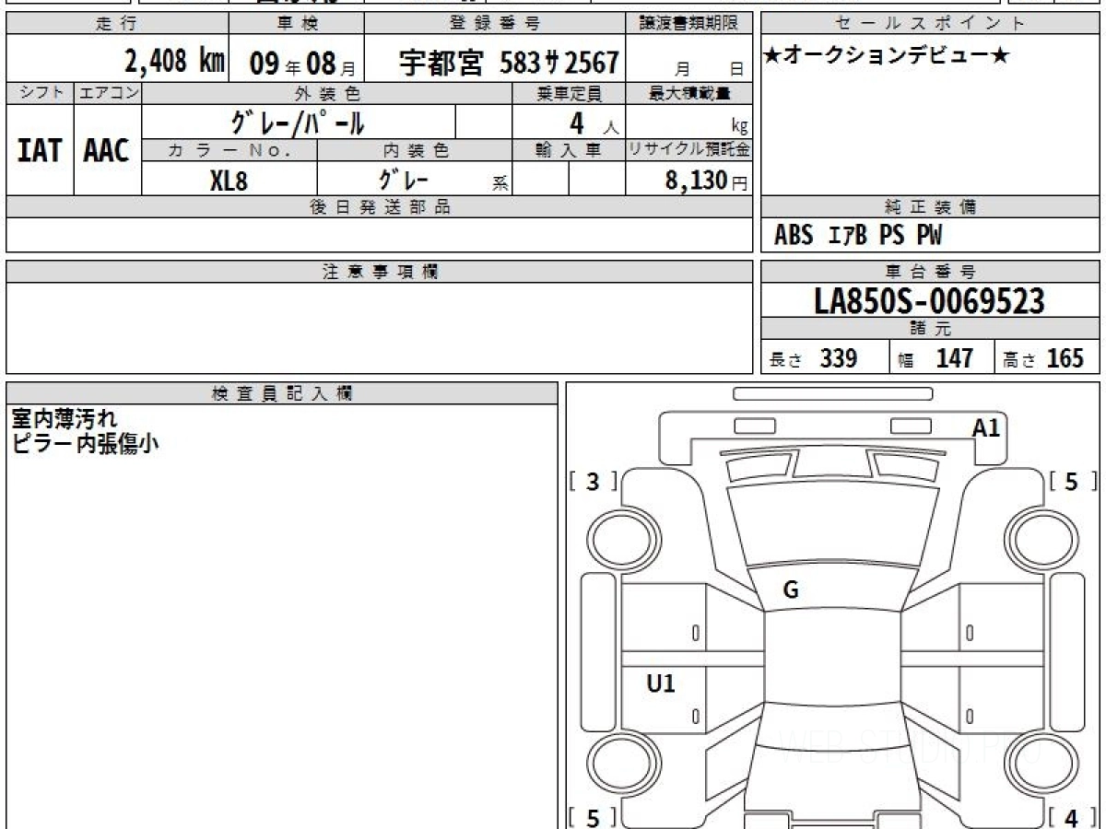Click the 登録番号 header

[495, 24]
